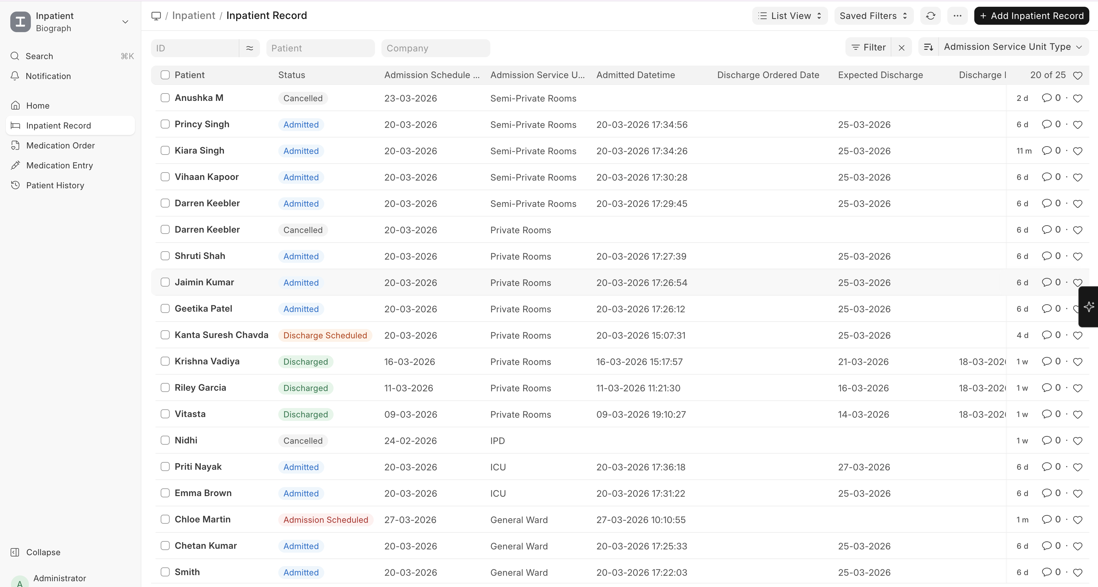This screenshot has height=587, width=1098.
Task: Click Add Inpatient Record button
Action: [x=1031, y=16]
